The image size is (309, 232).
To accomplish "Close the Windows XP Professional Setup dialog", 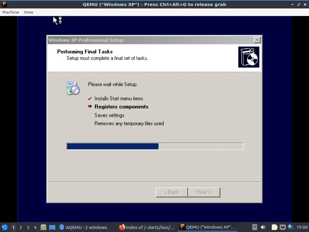I will click(x=257, y=40).
